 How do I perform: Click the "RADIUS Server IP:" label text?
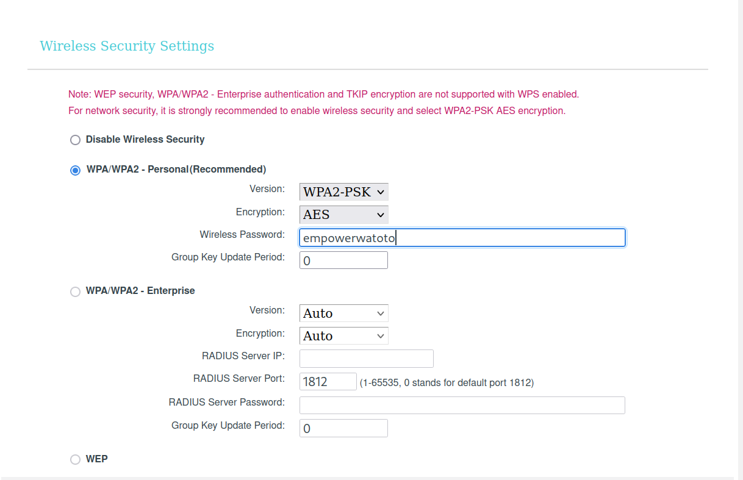pyautogui.click(x=243, y=356)
